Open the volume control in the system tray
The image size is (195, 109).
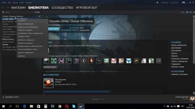(175, 106)
